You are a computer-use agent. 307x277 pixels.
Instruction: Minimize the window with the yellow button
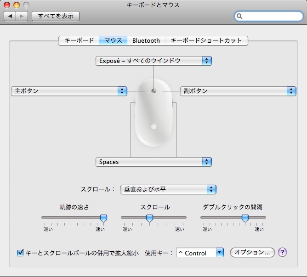17,5
